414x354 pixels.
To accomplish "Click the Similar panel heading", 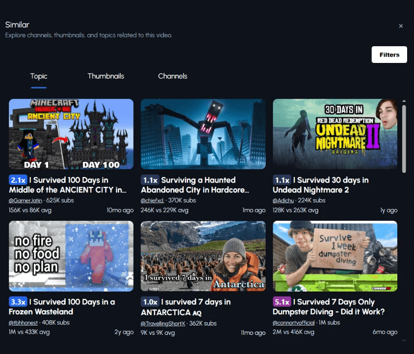I will point(17,25).
